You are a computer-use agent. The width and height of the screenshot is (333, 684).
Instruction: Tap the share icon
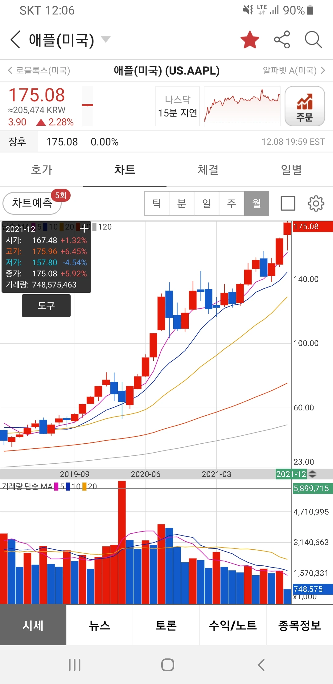pyautogui.click(x=282, y=39)
